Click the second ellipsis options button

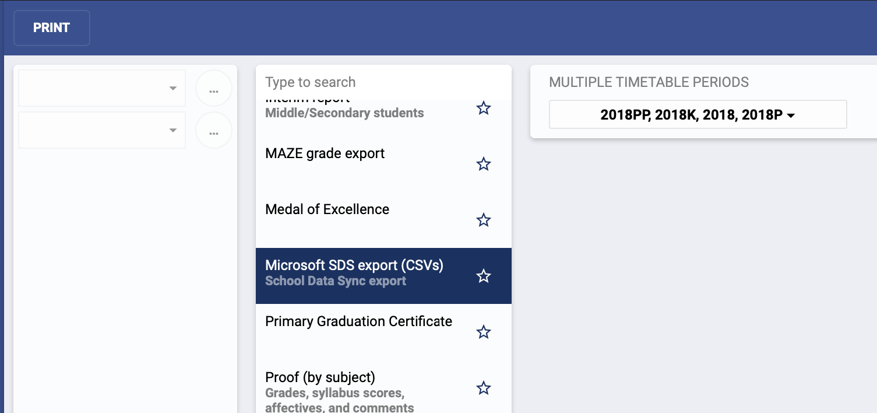point(213,130)
